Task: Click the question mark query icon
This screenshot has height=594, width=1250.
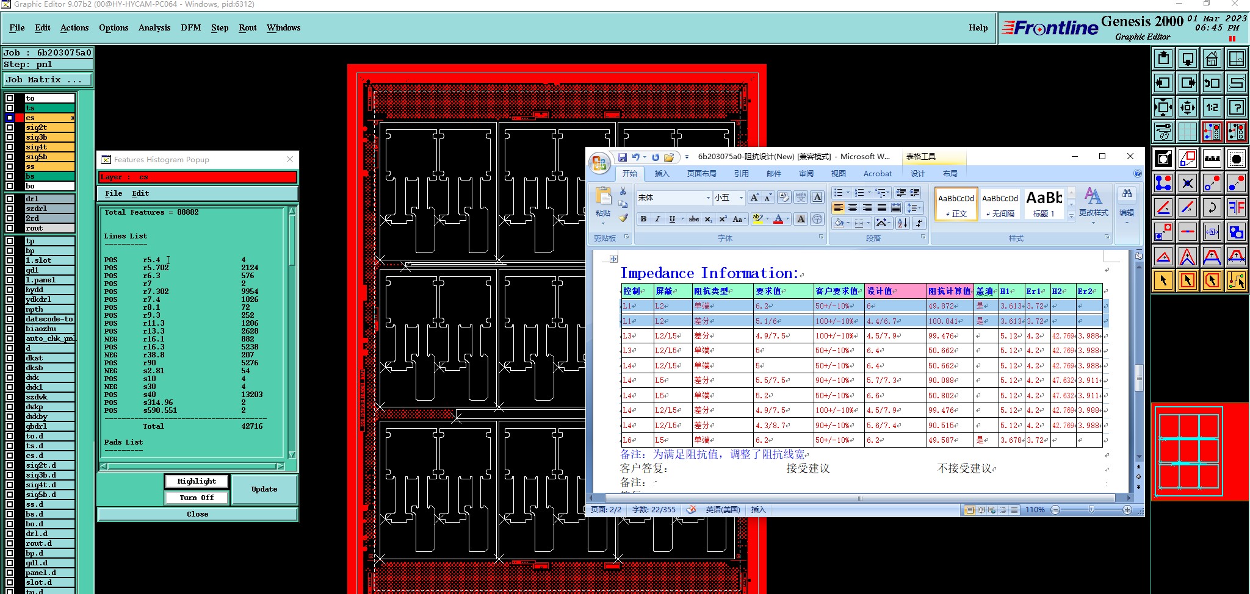Action: pos(1236,107)
